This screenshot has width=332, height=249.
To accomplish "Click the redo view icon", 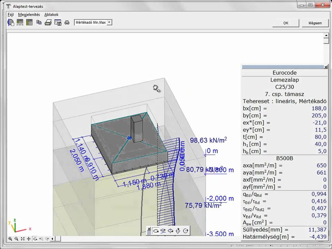I will [47, 239].
